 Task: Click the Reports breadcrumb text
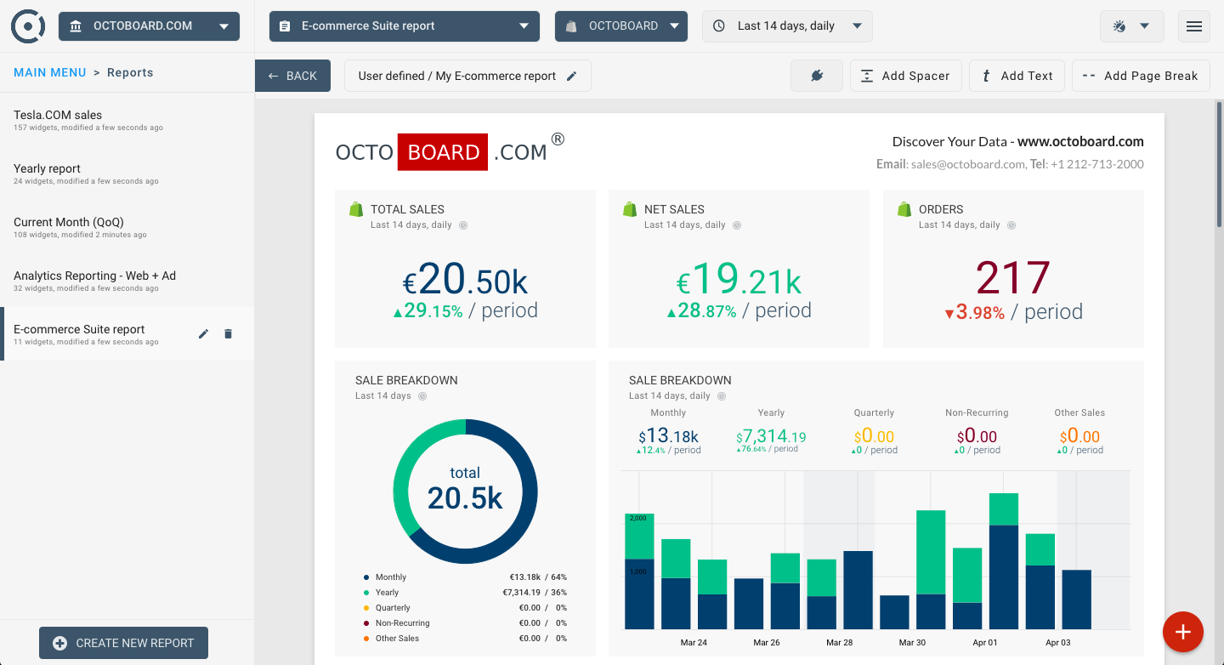[x=130, y=72]
